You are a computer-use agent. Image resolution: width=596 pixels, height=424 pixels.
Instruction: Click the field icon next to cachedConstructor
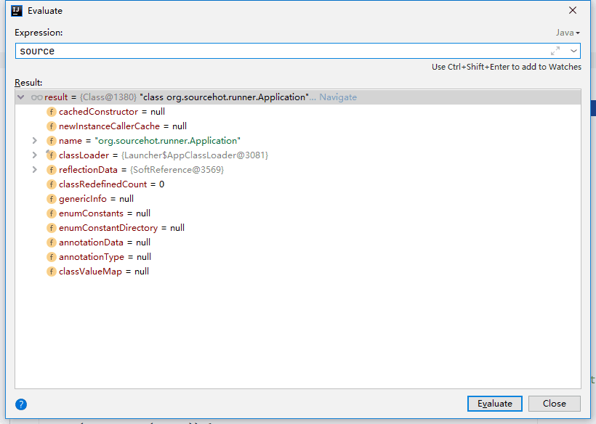point(52,112)
